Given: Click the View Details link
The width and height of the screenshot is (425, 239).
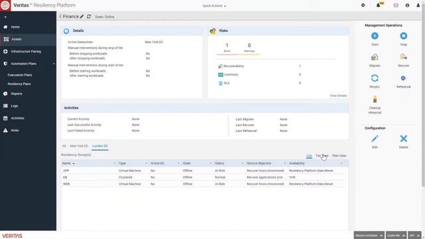Looking at the screenshot, I should coord(338,96).
